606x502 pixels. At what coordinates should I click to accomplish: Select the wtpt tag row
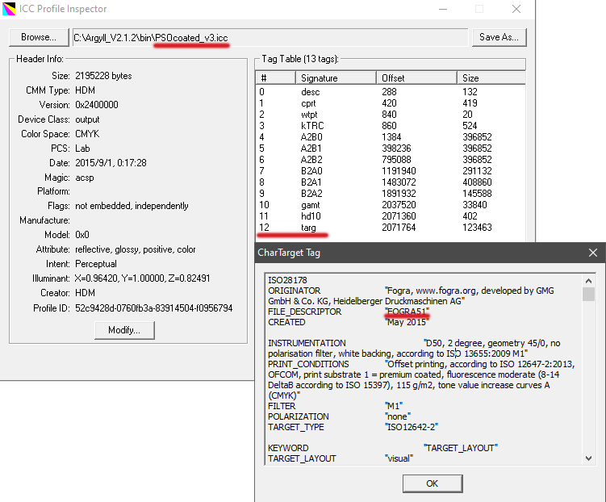[x=311, y=115]
